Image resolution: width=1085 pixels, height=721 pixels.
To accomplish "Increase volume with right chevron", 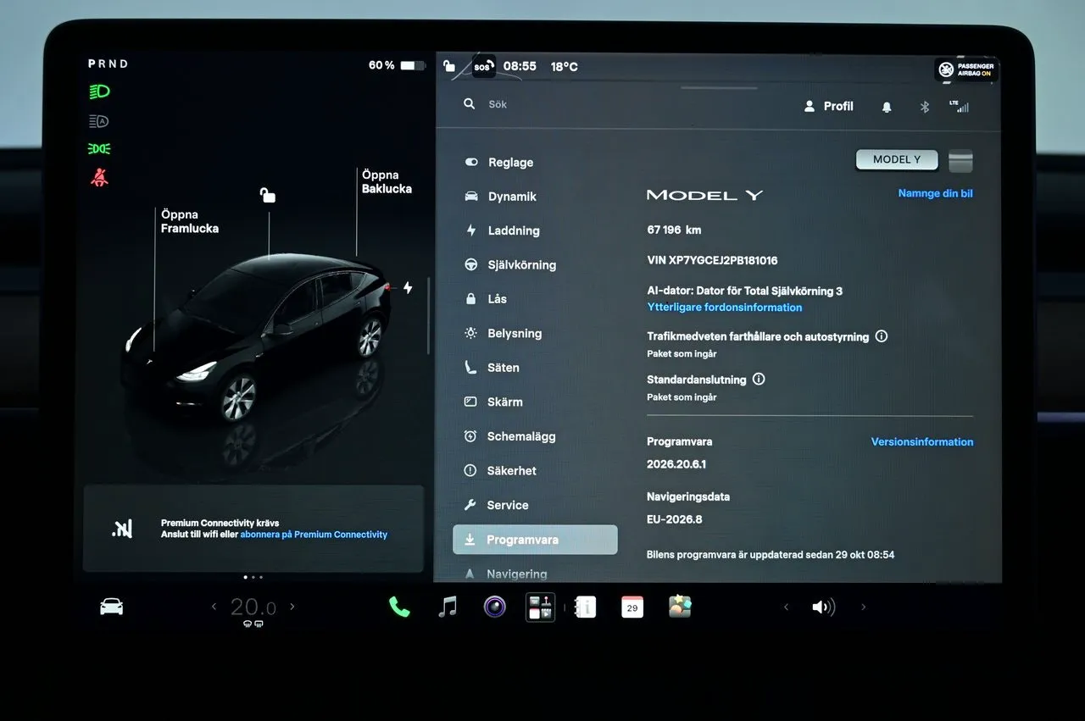I will click(x=864, y=607).
